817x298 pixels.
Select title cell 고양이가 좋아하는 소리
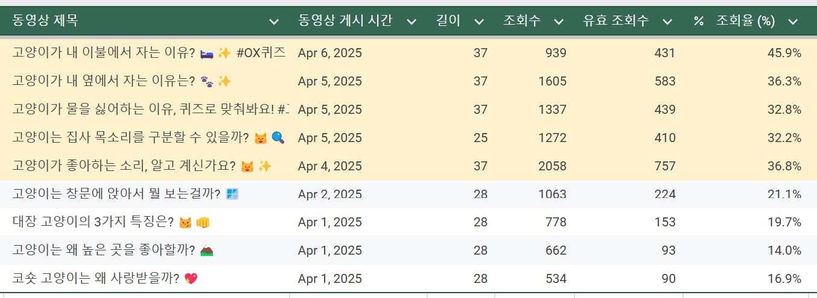pos(125,166)
